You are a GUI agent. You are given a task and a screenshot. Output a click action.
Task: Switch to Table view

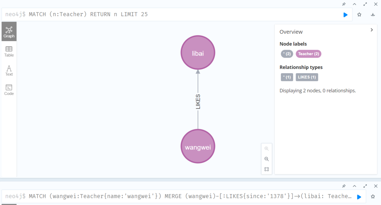point(9,51)
